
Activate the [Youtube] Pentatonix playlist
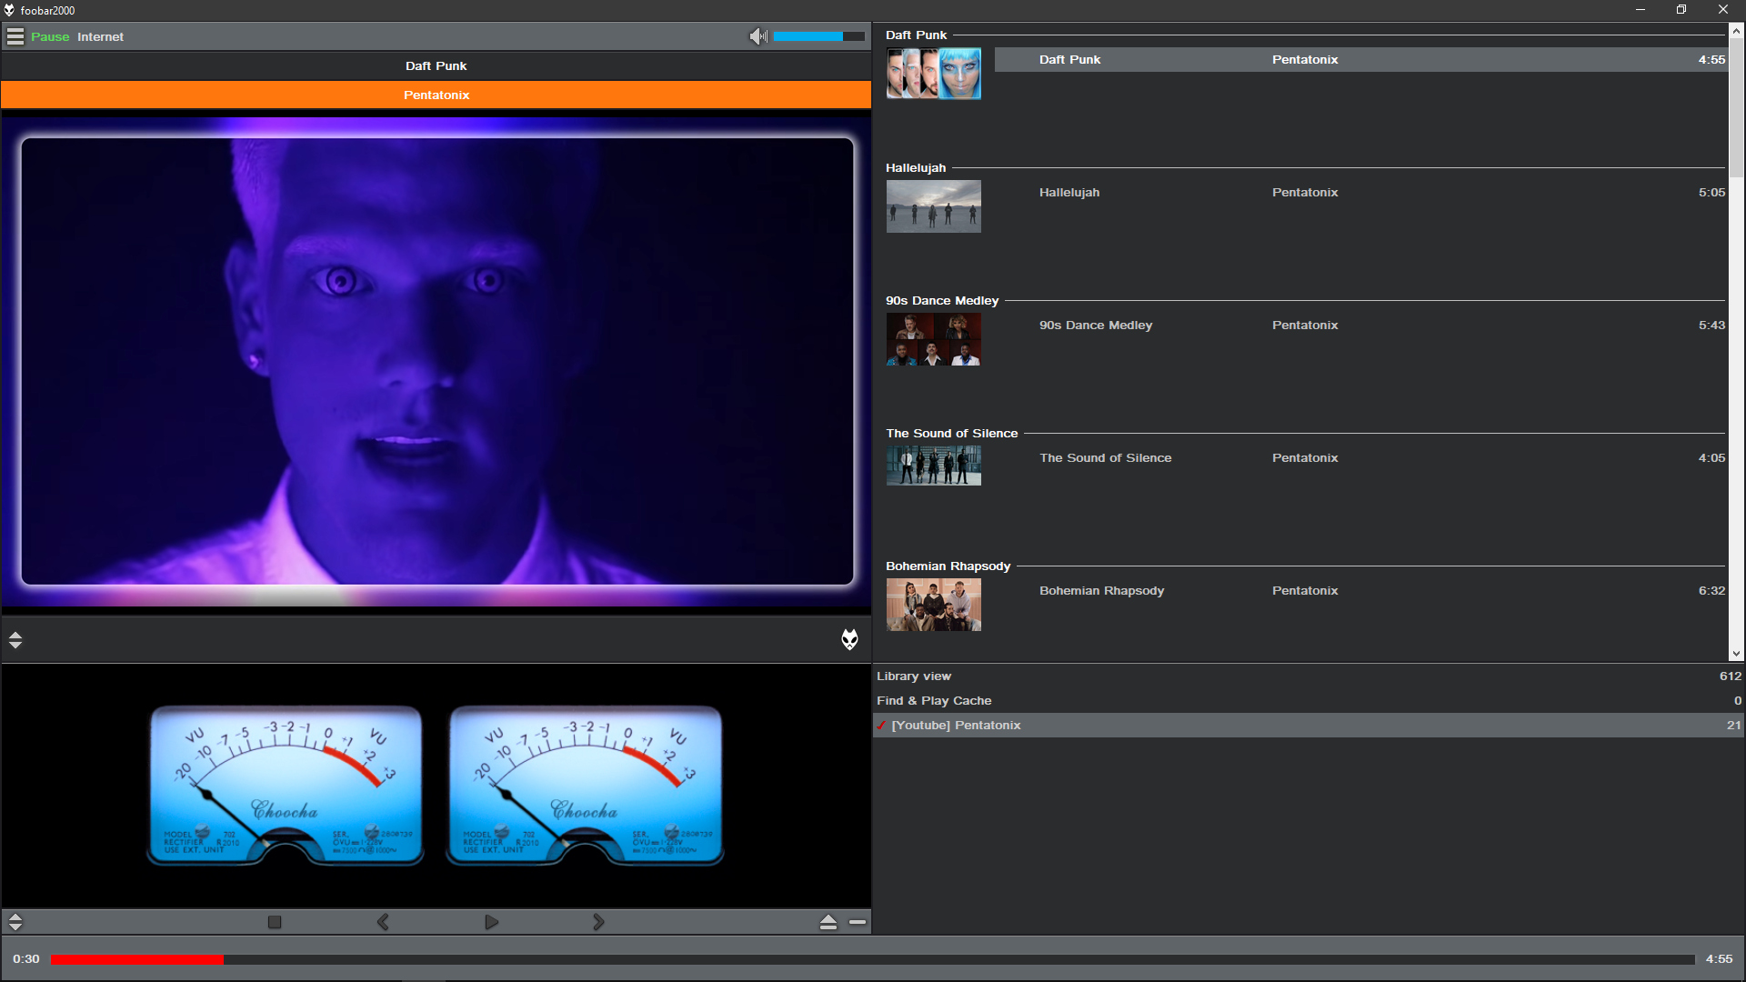pos(956,725)
